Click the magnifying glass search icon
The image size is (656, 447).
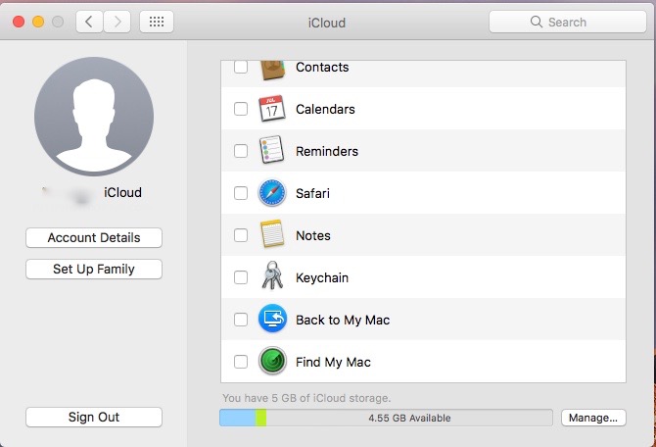[x=536, y=22]
